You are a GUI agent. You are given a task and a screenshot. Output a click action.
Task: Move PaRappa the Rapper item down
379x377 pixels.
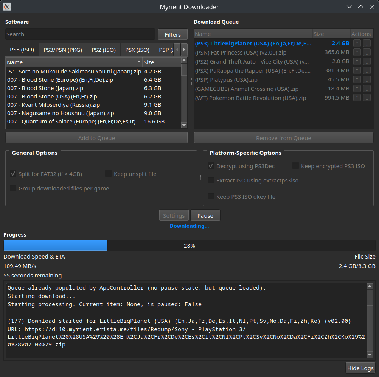click(367, 70)
